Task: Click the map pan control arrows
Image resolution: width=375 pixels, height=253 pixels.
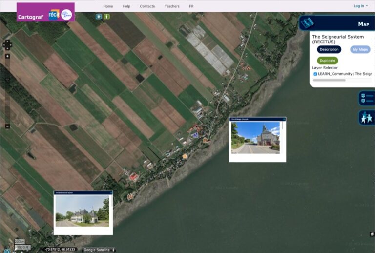Action: (x=7, y=45)
